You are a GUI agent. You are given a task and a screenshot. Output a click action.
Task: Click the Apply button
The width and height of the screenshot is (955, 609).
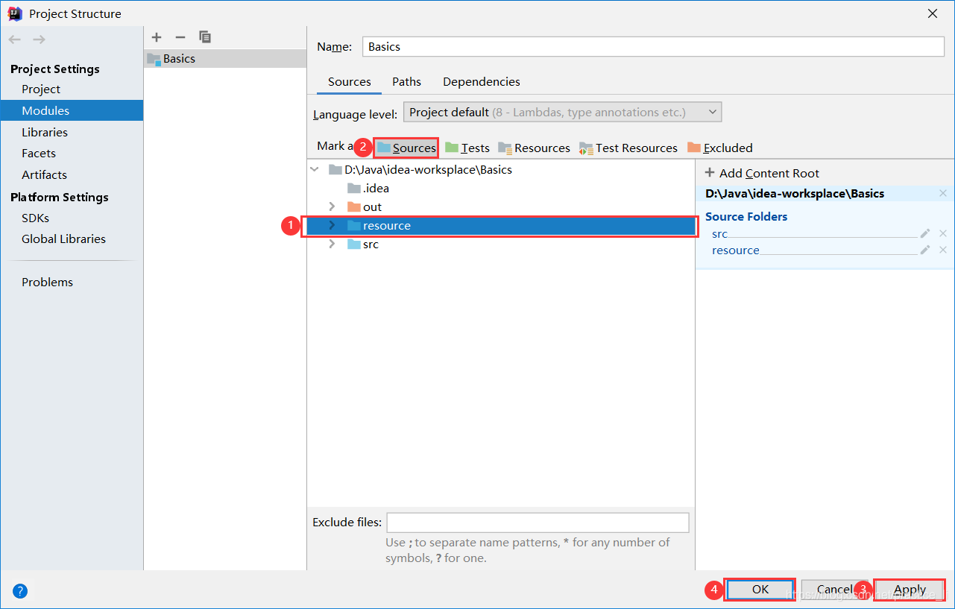[910, 590]
